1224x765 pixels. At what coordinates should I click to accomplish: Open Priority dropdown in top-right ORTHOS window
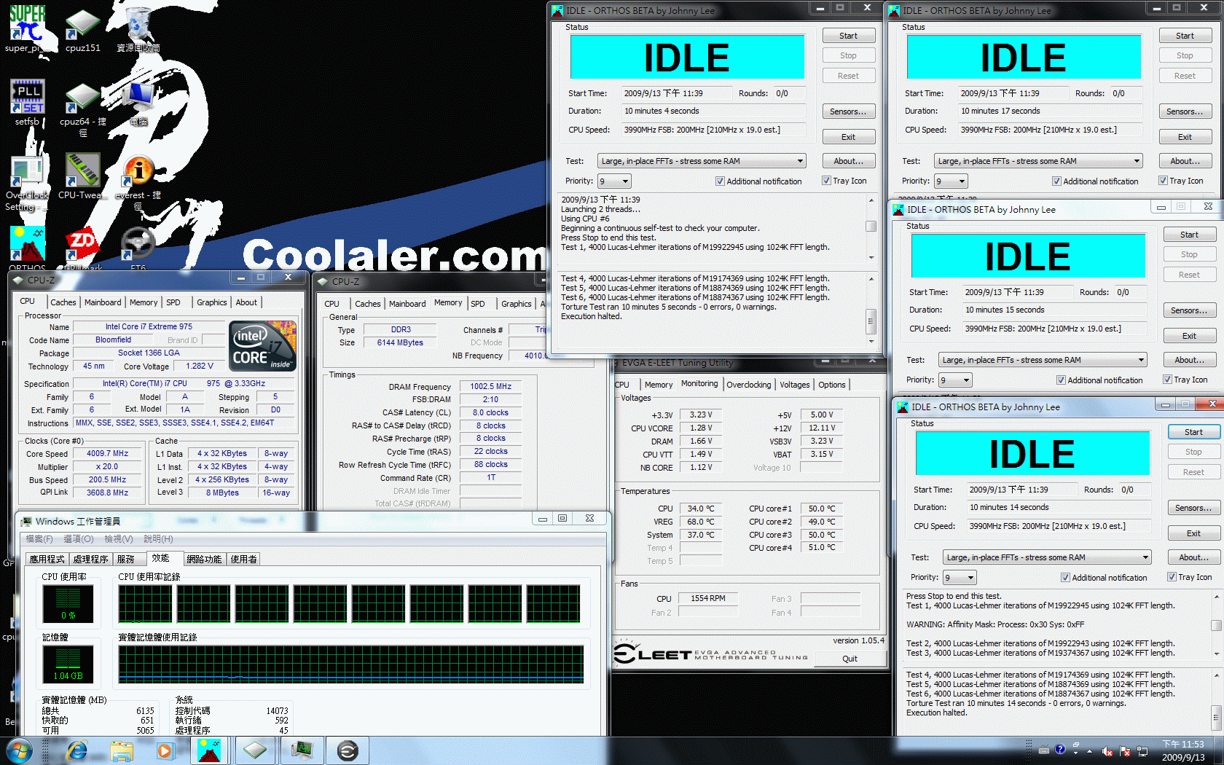pyautogui.click(x=951, y=181)
